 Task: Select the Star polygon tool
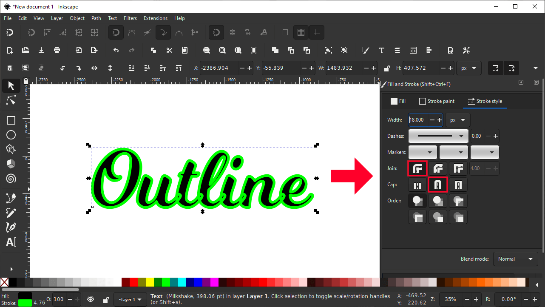pos(11,149)
